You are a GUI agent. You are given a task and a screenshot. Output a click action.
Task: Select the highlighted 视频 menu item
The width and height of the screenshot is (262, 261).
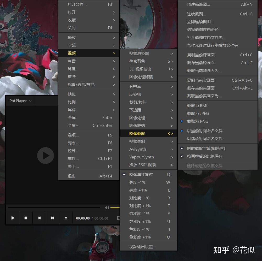coord(89,53)
